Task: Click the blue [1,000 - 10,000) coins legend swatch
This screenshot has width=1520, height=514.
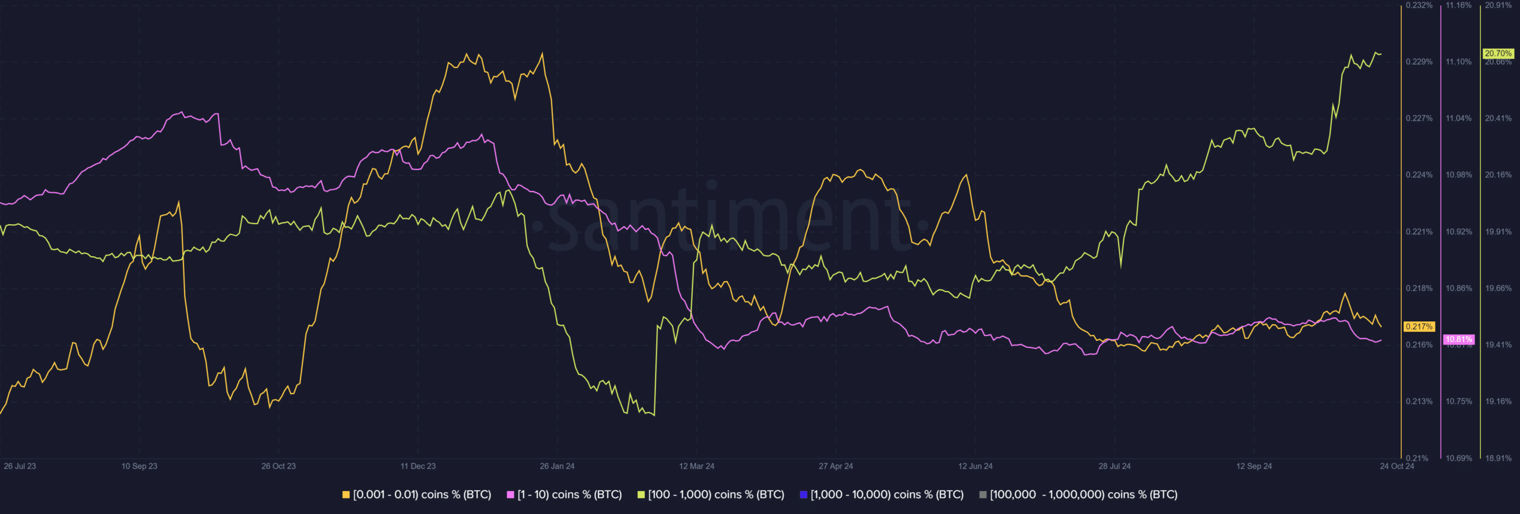Action: (803, 494)
